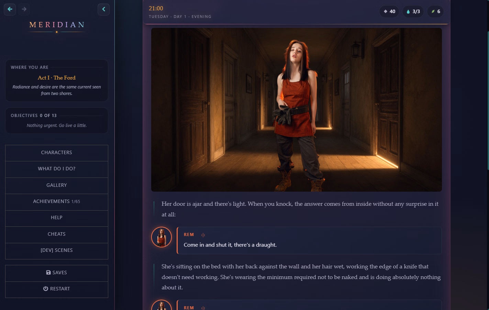Screen dimensions: 489x310
Task: Open the GALLERY
Action: 57,185
